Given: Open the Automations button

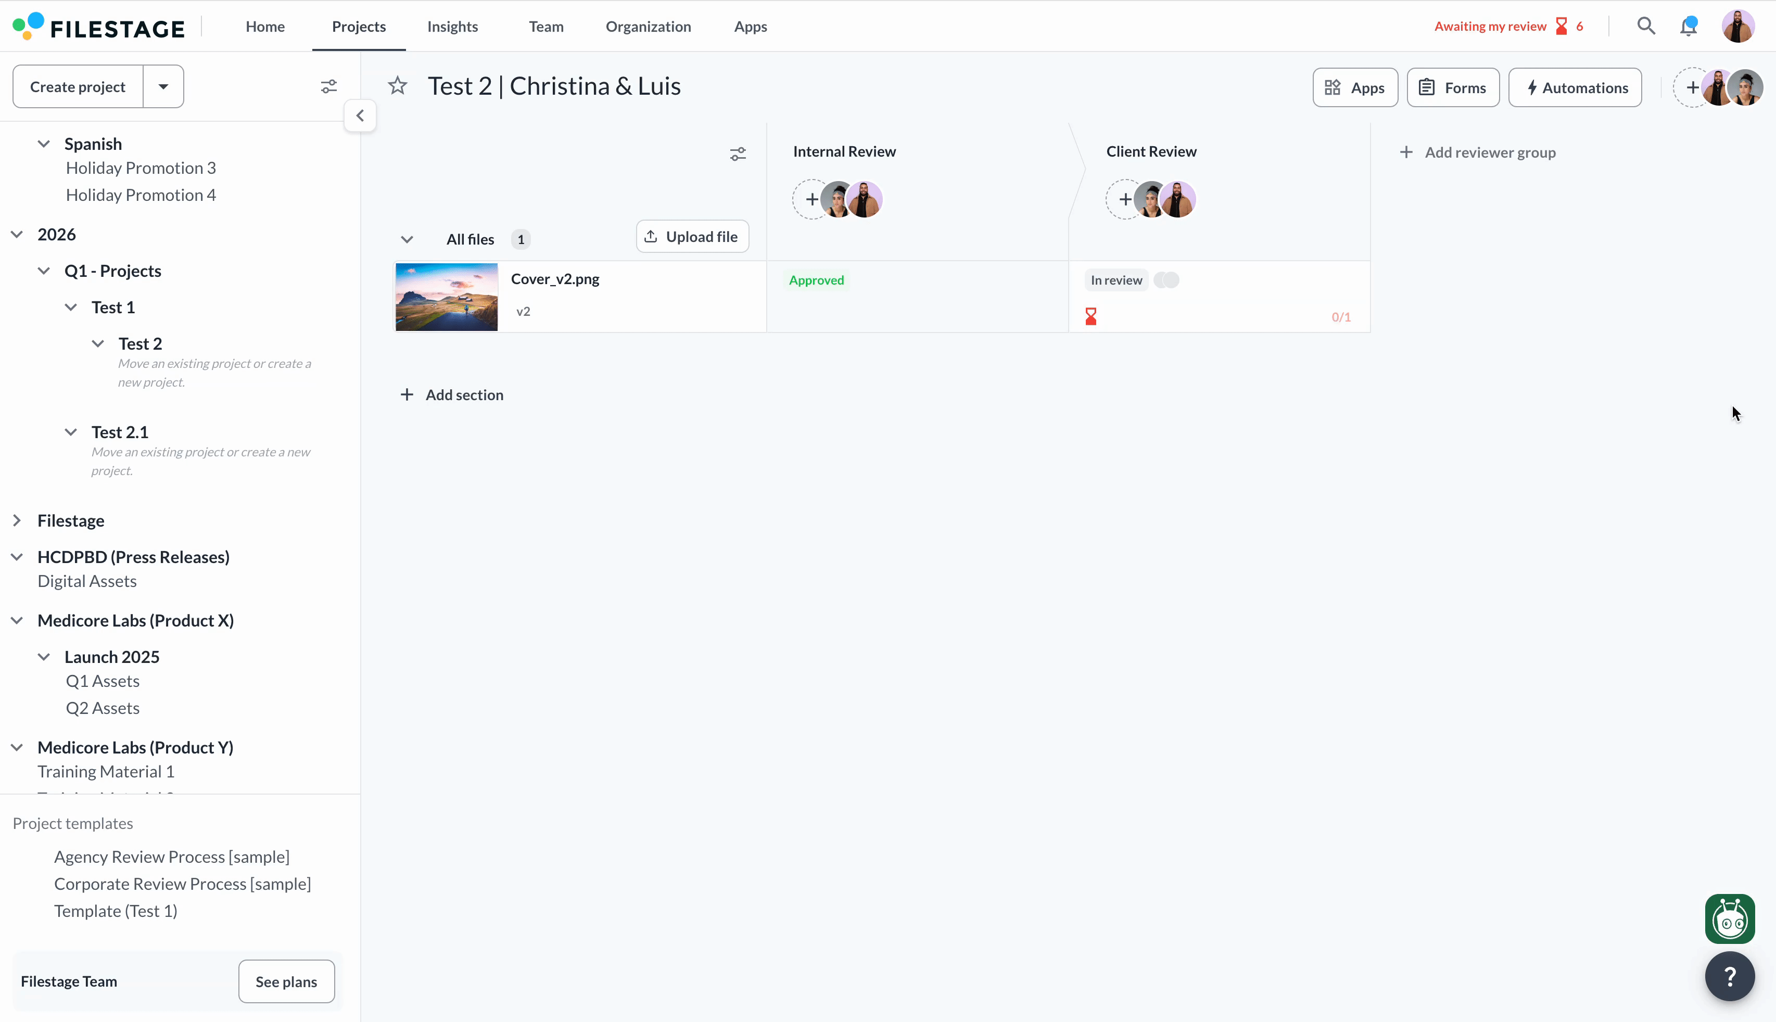Looking at the screenshot, I should 1575,88.
